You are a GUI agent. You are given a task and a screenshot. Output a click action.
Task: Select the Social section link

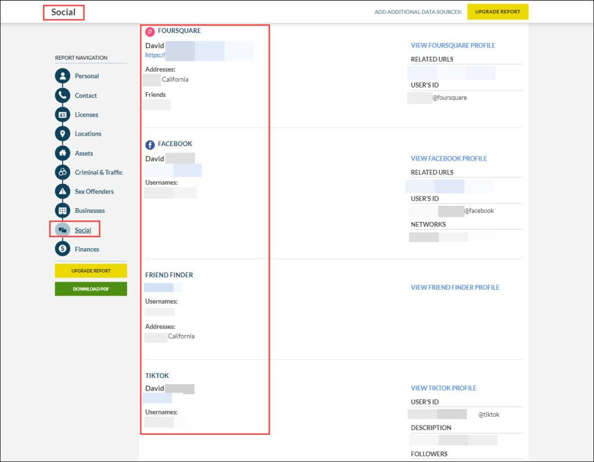(x=83, y=230)
